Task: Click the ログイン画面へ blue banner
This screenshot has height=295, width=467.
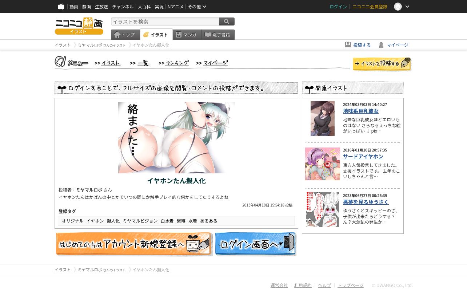Action: [x=256, y=244]
